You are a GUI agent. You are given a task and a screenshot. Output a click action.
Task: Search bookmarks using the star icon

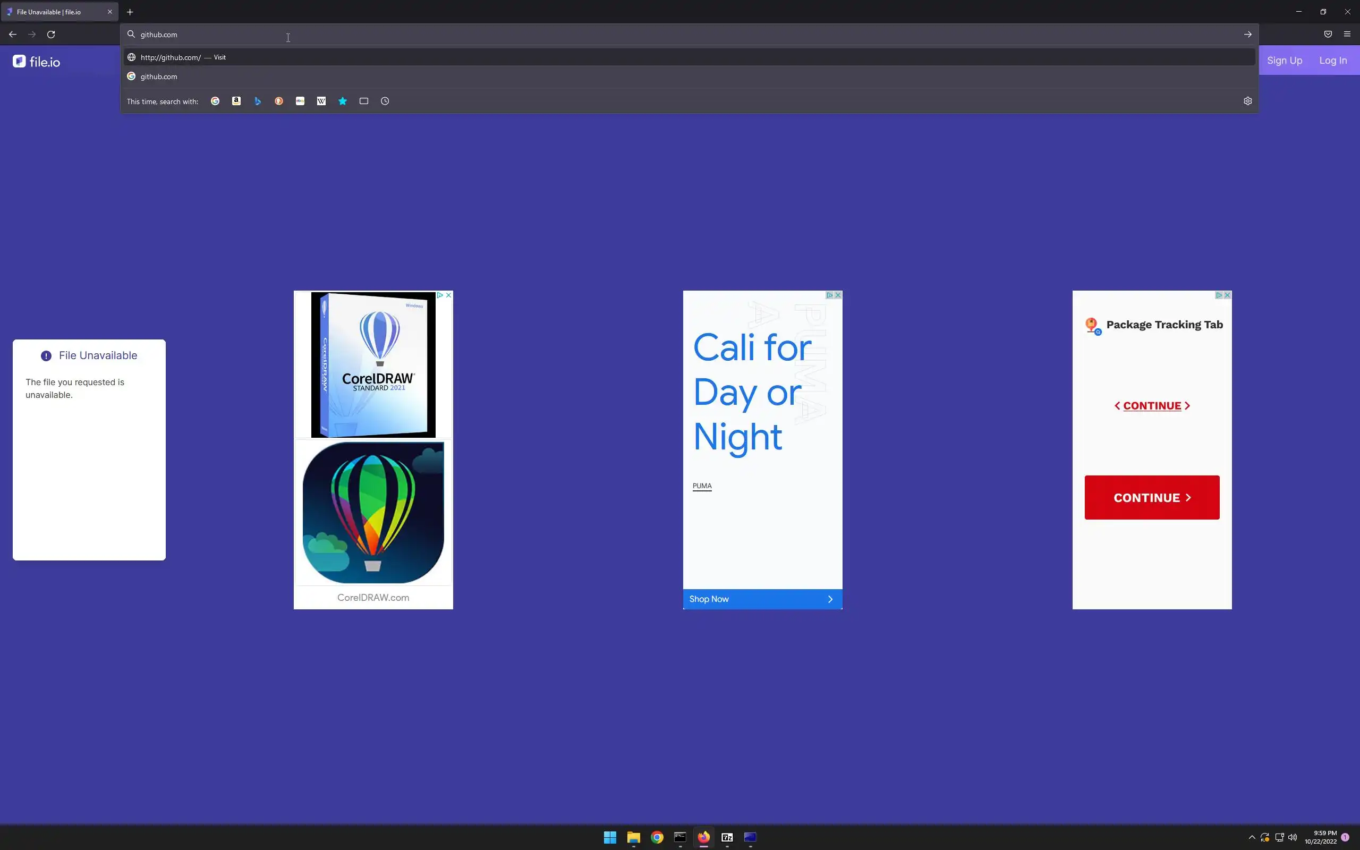pyautogui.click(x=343, y=101)
